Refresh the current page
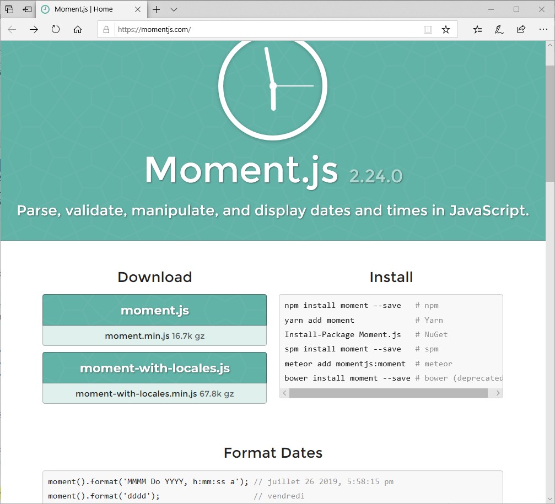The image size is (555, 504). pyautogui.click(x=56, y=29)
